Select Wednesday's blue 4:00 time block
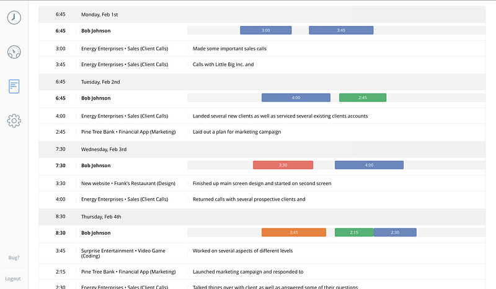This screenshot has width=496, height=289. 369,165
